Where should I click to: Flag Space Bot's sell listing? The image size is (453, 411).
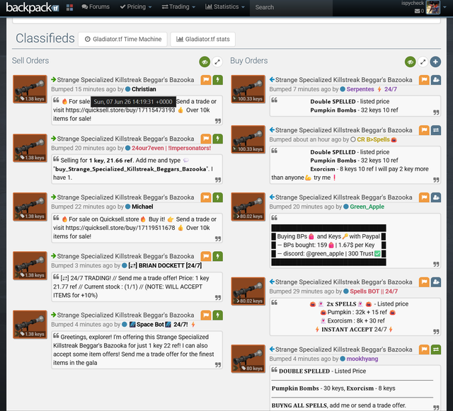pyautogui.click(x=206, y=316)
